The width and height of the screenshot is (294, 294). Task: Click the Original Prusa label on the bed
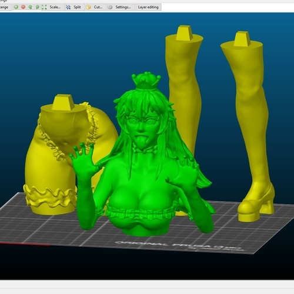pos(179,246)
